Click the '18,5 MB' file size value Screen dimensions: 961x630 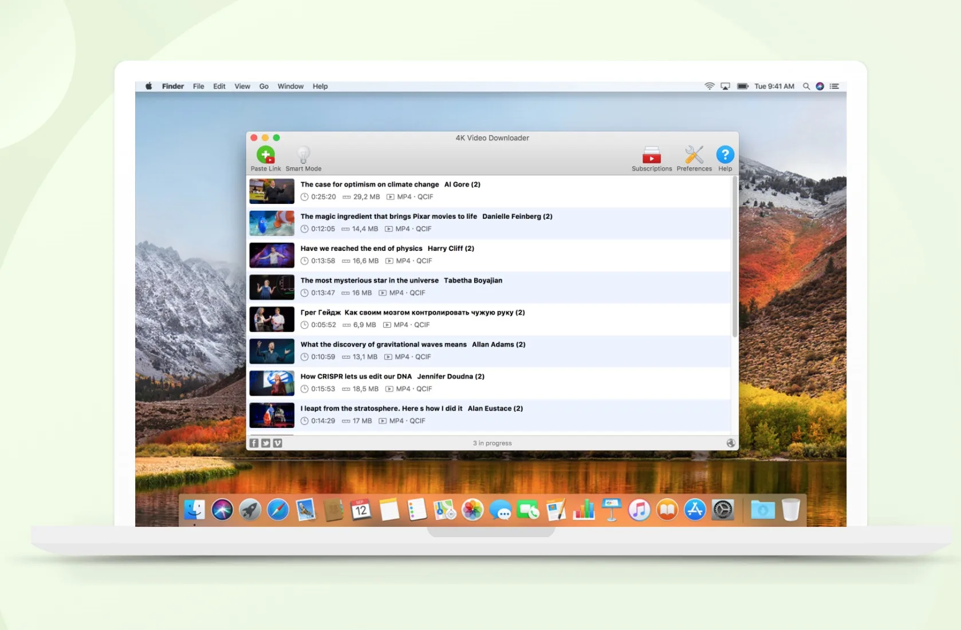tap(365, 389)
